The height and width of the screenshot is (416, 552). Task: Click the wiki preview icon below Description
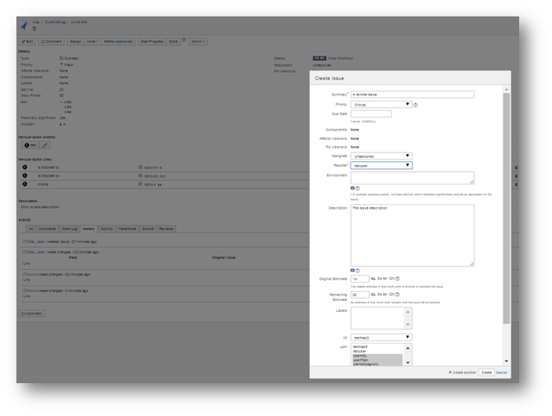[x=352, y=270]
